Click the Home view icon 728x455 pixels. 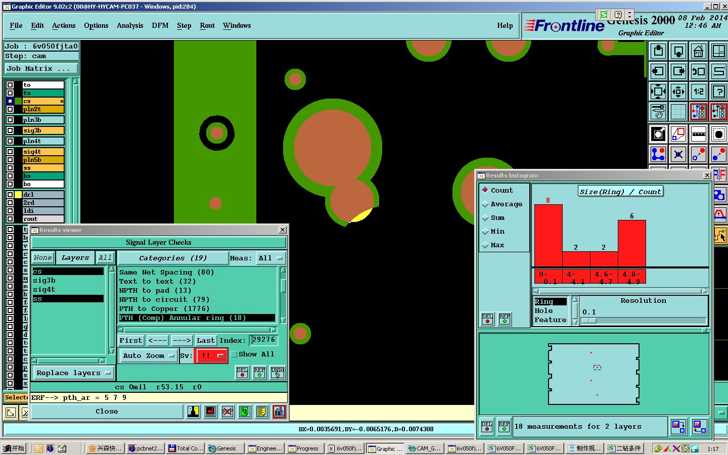click(x=698, y=51)
